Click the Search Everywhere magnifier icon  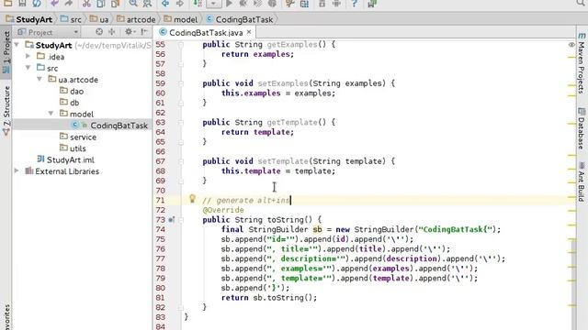tap(582, 3)
